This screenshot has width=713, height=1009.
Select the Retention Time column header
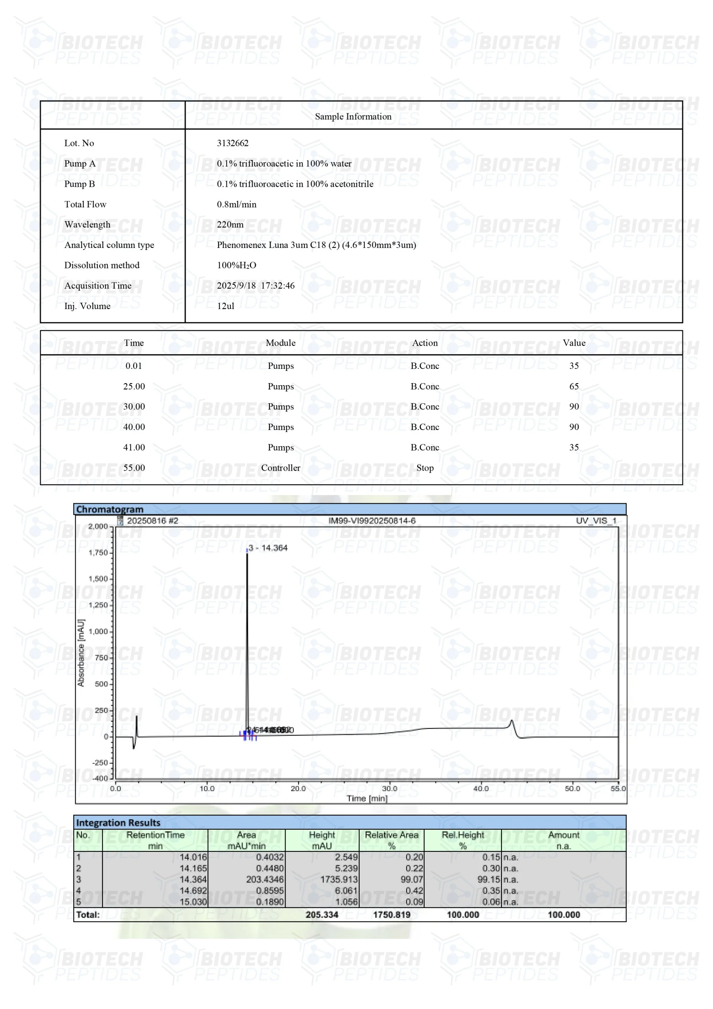pos(155,840)
